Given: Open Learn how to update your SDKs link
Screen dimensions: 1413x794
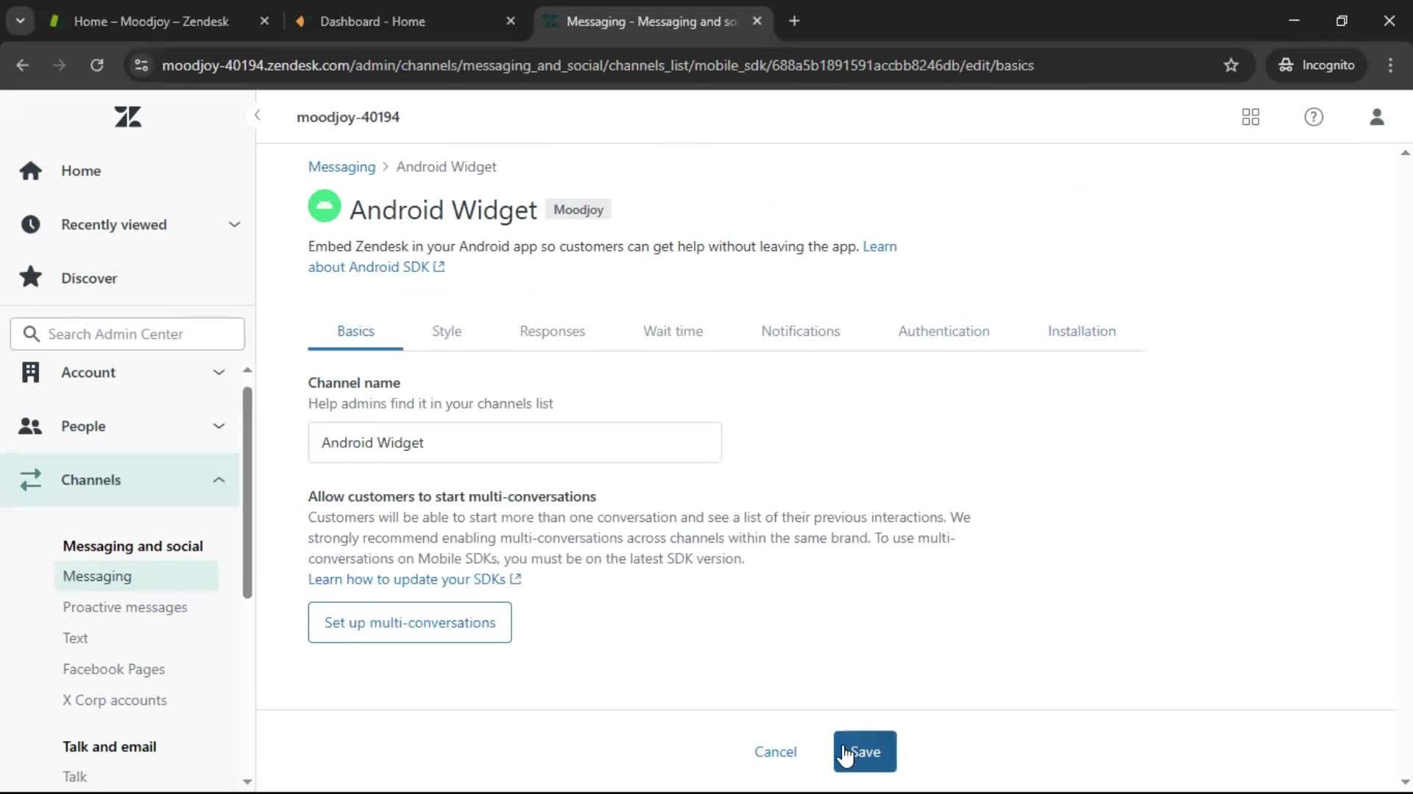Looking at the screenshot, I should (414, 579).
